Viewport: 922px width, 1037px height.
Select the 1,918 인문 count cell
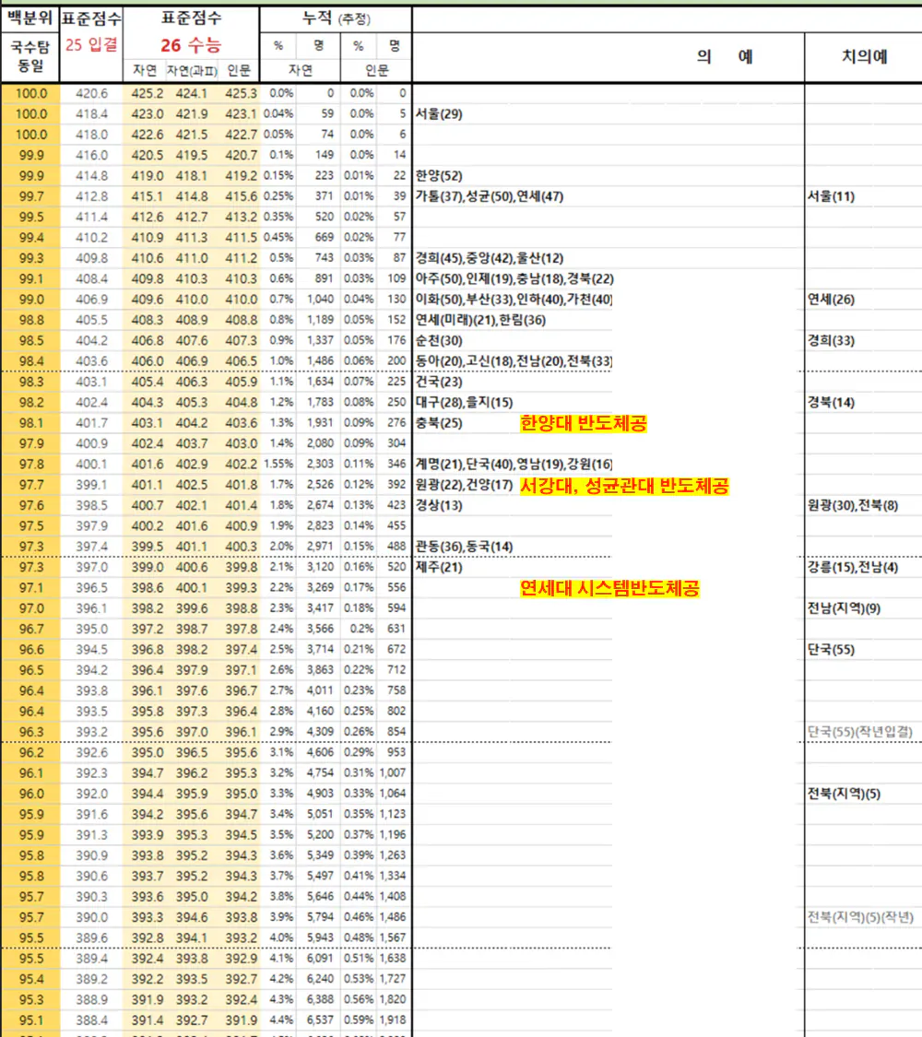coord(393,1019)
